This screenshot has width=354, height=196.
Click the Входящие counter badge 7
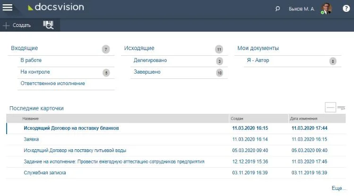click(106, 50)
